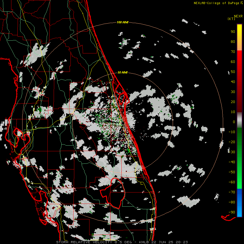Select the -10 knot scale label

click(x=232, y=132)
